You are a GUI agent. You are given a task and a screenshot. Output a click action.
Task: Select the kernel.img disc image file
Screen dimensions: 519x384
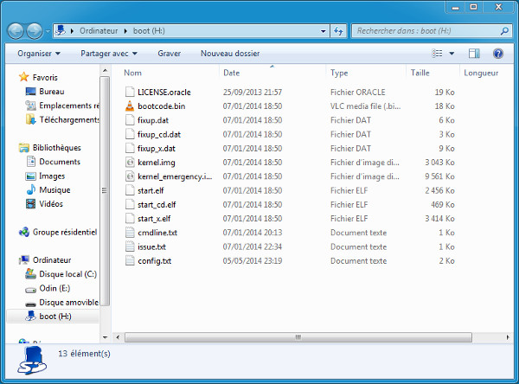pyautogui.click(x=156, y=162)
